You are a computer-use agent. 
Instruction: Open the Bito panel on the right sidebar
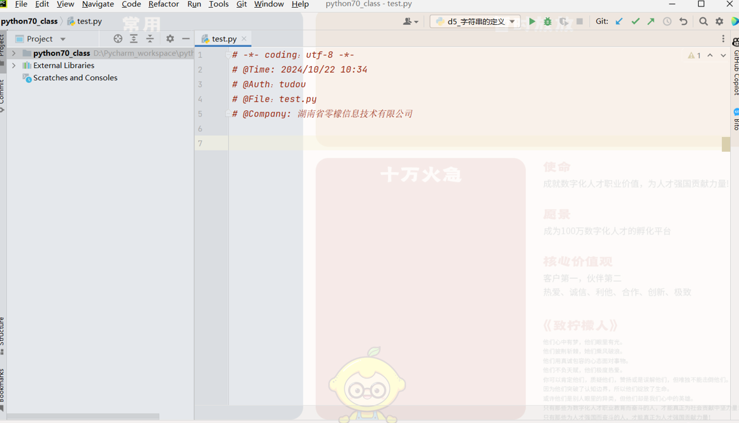[x=734, y=120]
